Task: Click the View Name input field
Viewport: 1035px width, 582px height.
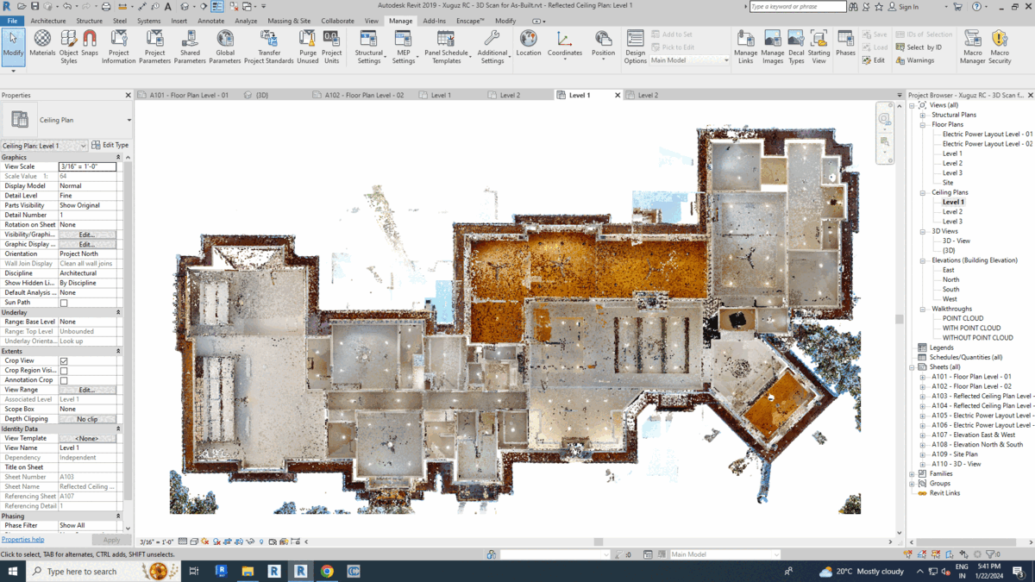Action: tap(87, 448)
